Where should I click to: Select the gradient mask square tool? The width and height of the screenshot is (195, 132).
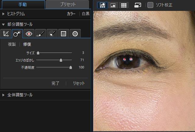[63, 34]
